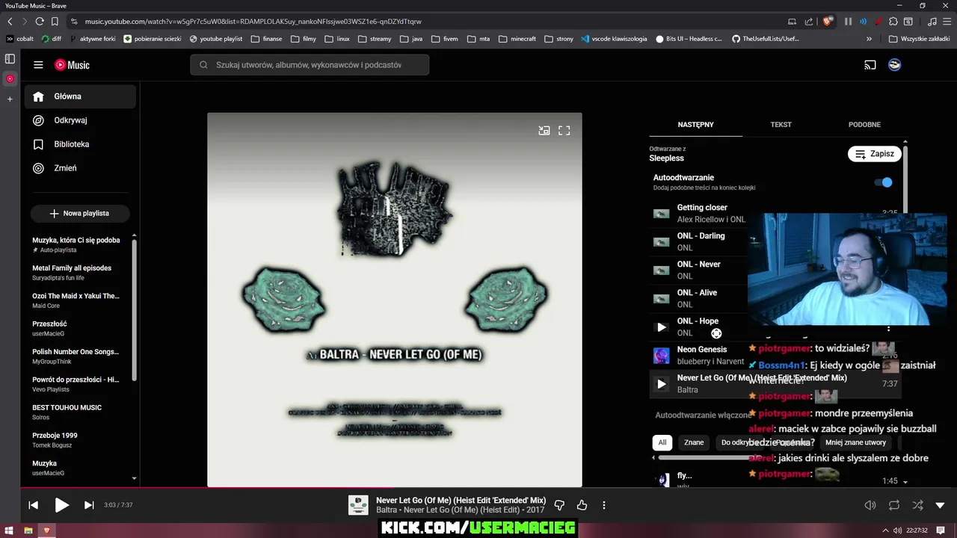Screen dimensions: 957x538
Task: Click the player bar album thumbnail
Action: click(358, 505)
